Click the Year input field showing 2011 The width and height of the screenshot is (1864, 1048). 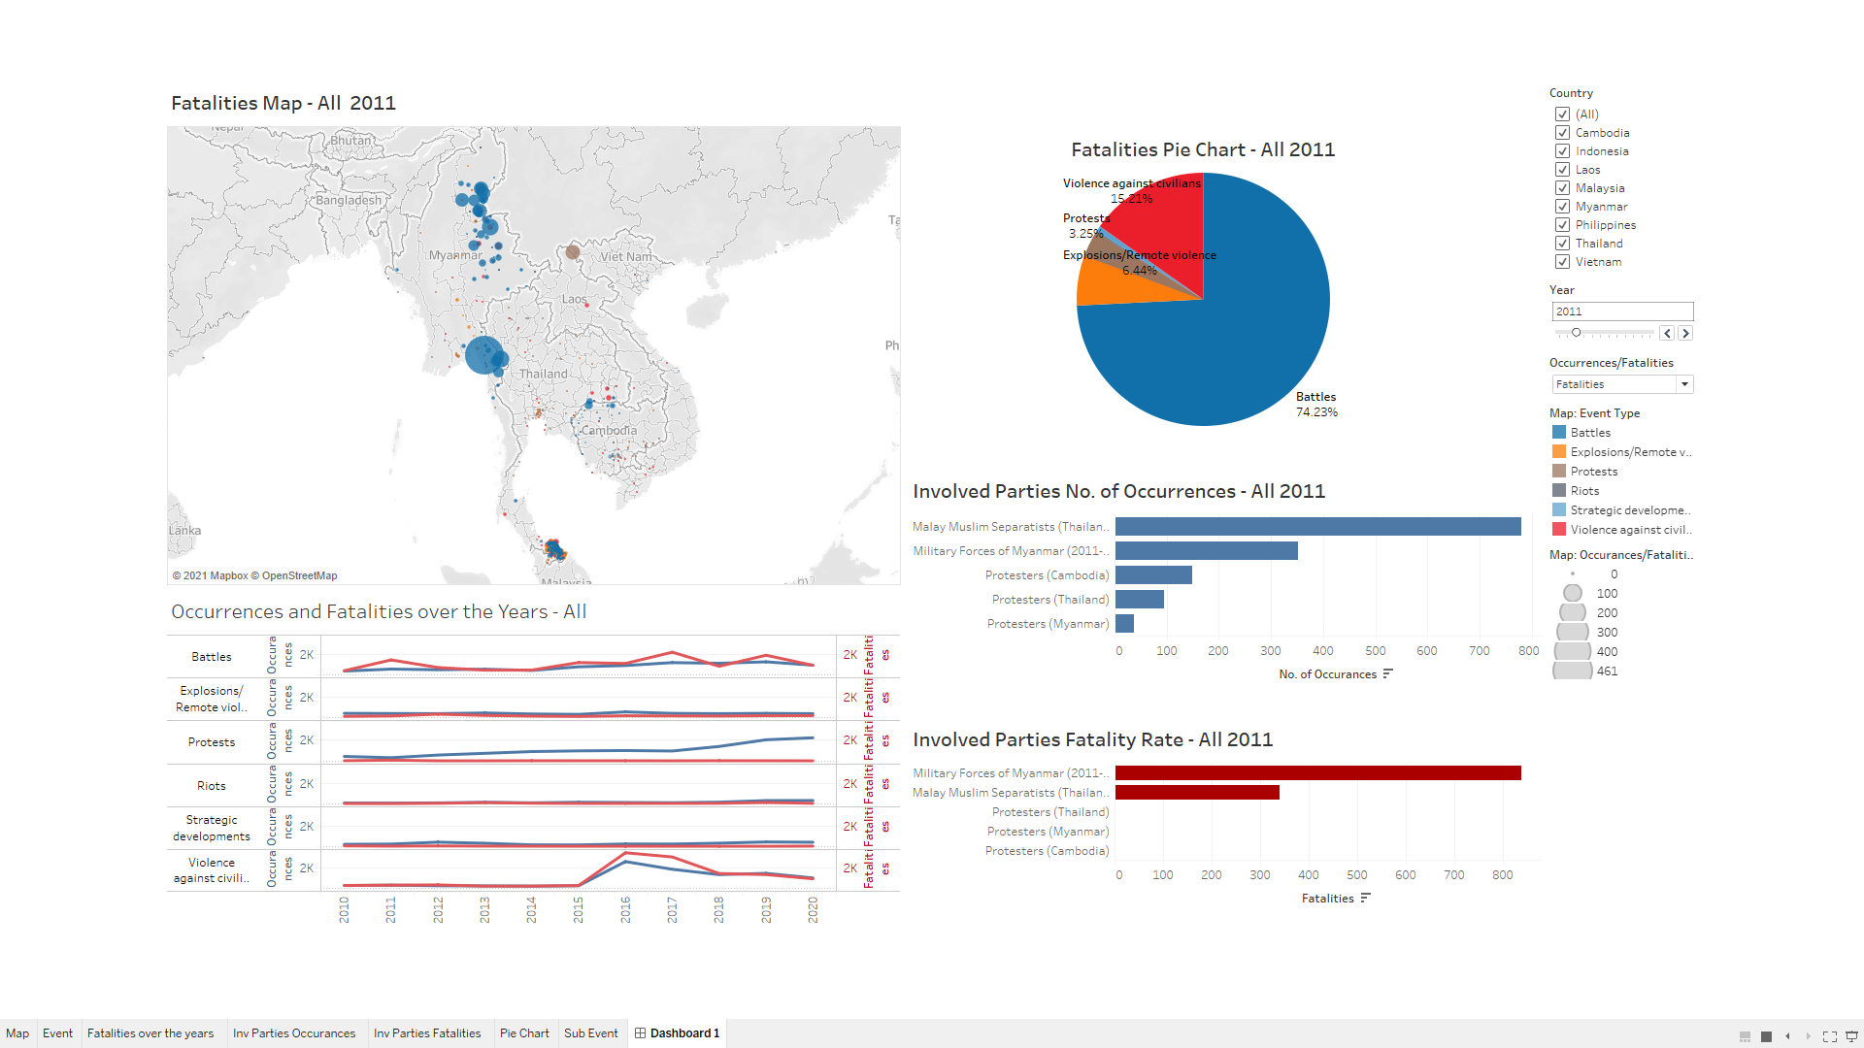point(1621,311)
